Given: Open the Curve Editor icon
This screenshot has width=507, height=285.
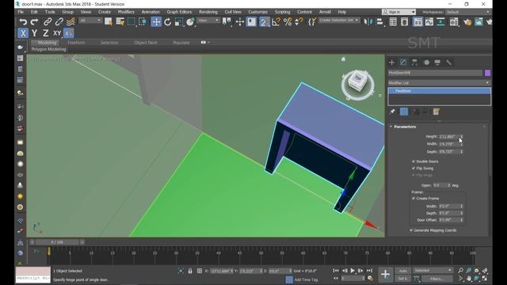Looking at the screenshot, I should [x=429, y=21].
